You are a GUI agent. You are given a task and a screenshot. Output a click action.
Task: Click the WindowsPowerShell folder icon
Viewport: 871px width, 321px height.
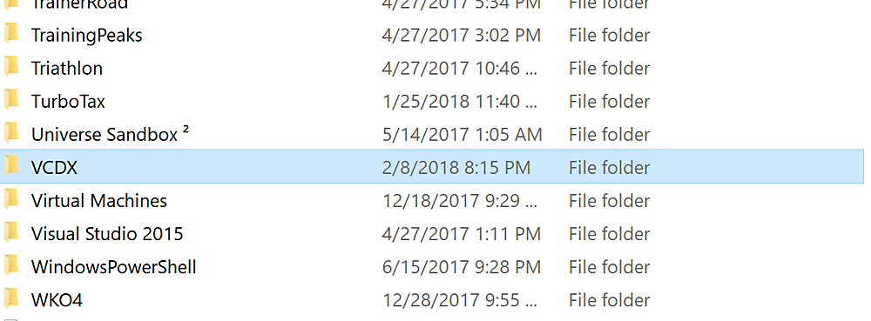pos(11,266)
